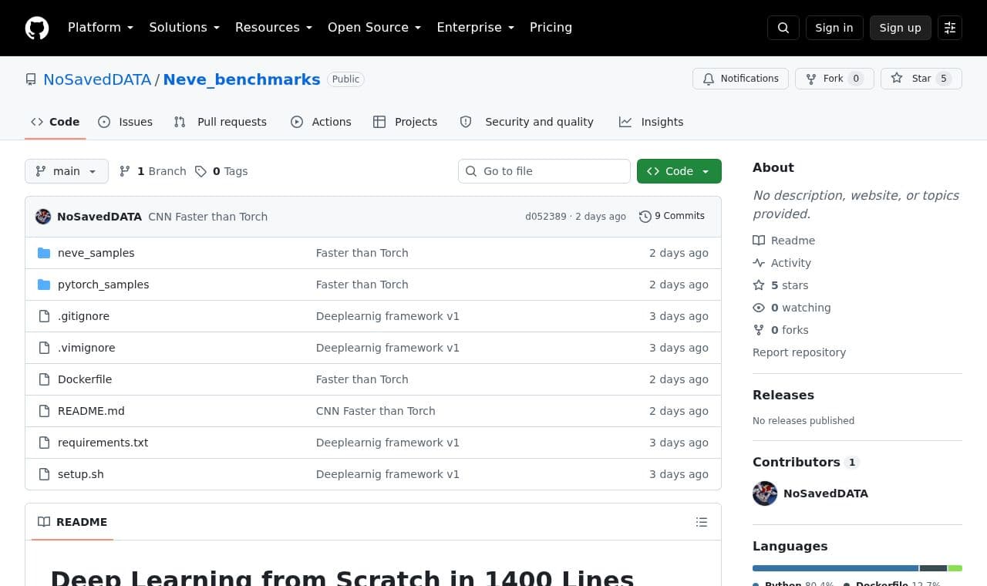Click the star icon on Star button
Image resolution: width=987 pixels, height=586 pixels.
point(897,79)
